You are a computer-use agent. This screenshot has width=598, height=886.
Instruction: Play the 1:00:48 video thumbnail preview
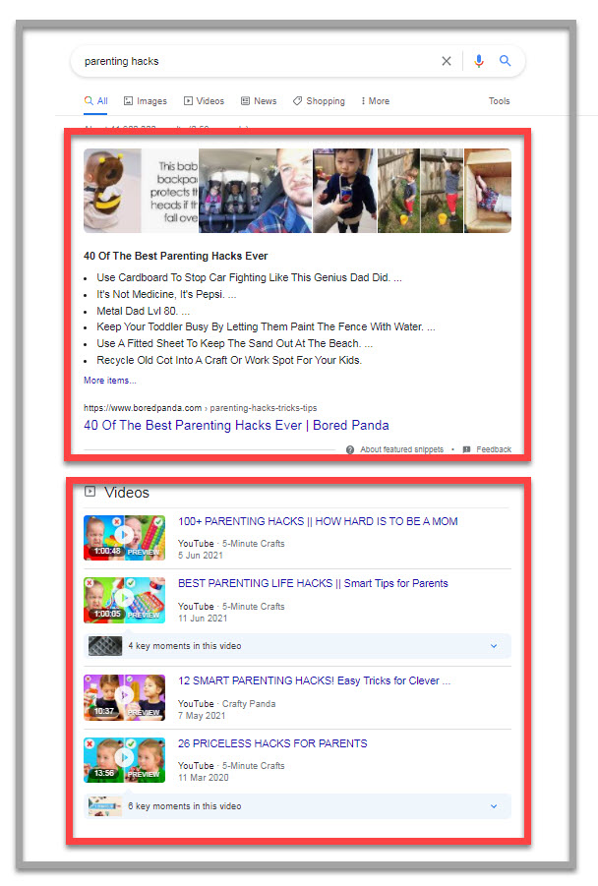[x=124, y=538]
